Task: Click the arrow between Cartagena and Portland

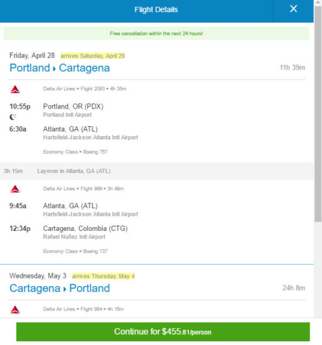Action: pos(65,289)
